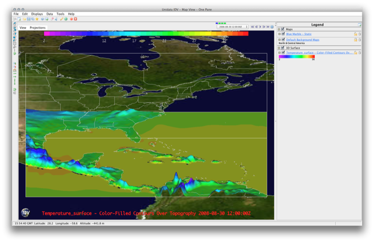The image size is (374, 242).
Task: Click the Temperature_surface legend color bar
Action: [296, 57]
